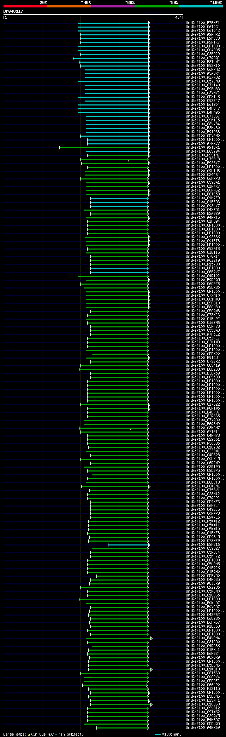Click the yellow gap marker in the A8NGM7 row
Screen dimensions: 226x737
131,429
